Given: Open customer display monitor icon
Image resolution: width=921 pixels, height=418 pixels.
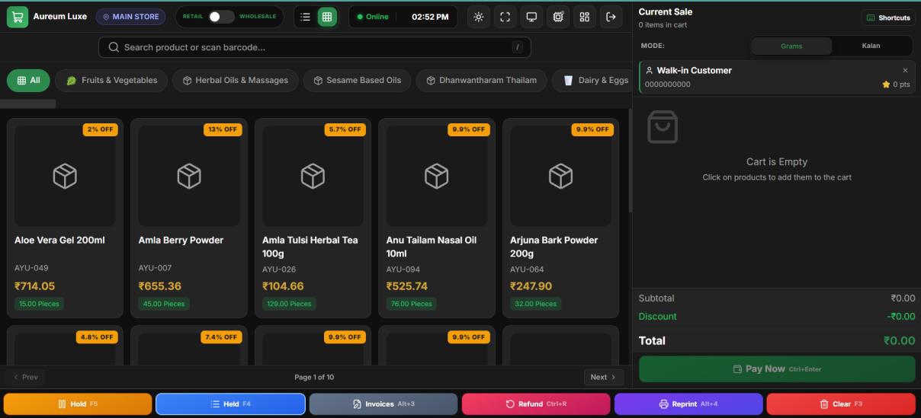Looking at the screenshot, I should coord(531,17).
